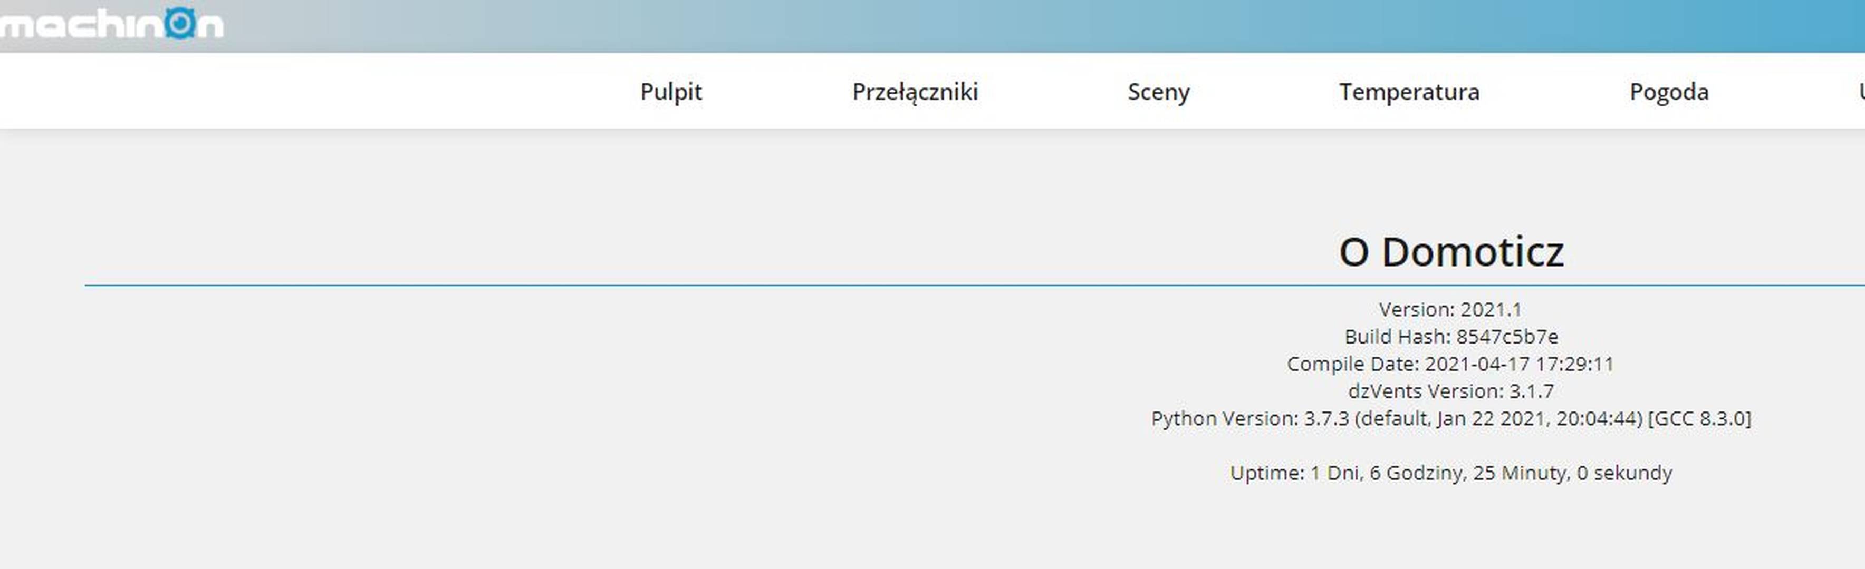Open the Pulpit dashboard tab
Viewport: 1865px width, 569px height.
[x=671, y=92]
